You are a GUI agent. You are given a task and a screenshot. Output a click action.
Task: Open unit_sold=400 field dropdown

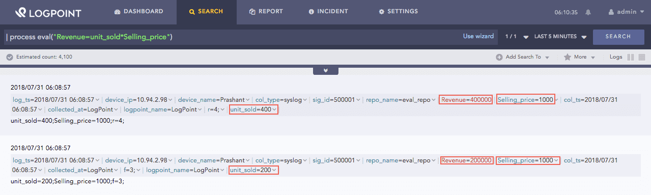point(274,110)
